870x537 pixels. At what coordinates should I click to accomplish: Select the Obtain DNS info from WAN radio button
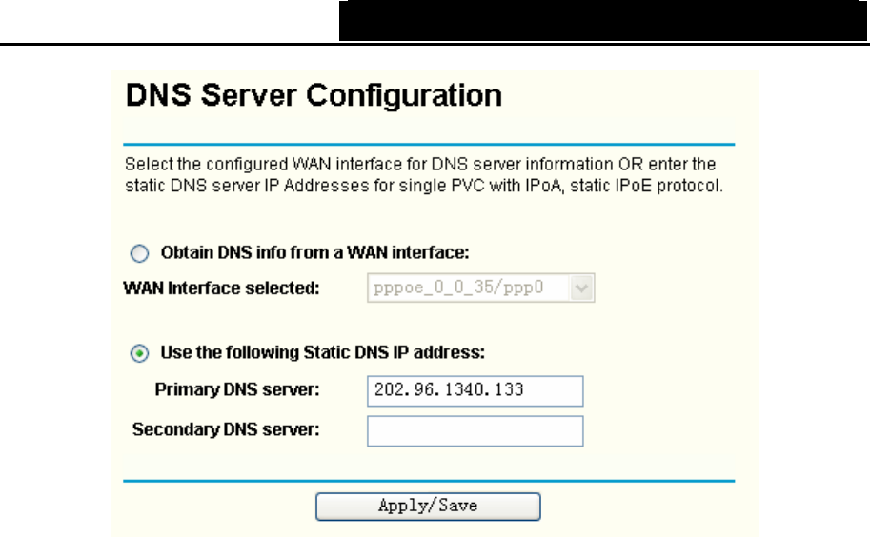[x=139, y=253]
